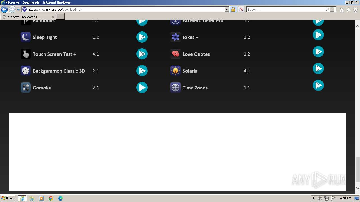This screenshot has height=202, width=360.
Task: Click the Backgammon dice app icon
Action: 26,71
